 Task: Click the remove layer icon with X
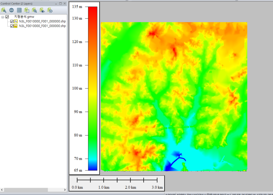tap(50, 10)
